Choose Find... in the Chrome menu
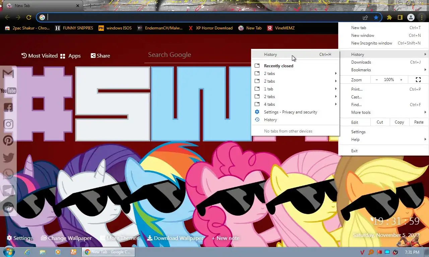Viewport: 429px width, 257px height. point(383,104)
